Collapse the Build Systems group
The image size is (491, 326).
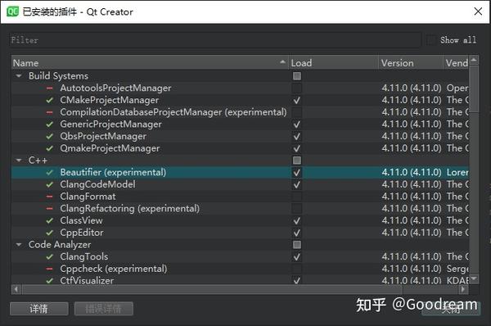[x=19, y=76]
